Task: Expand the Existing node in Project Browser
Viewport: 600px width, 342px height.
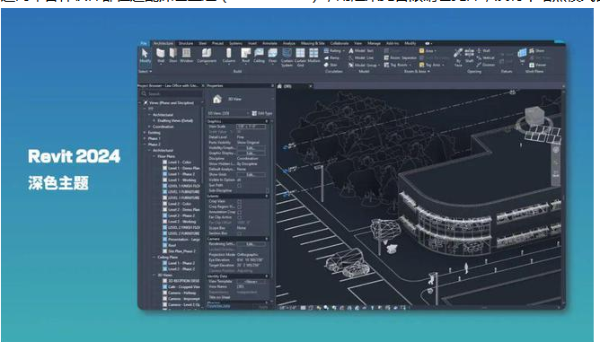Action: pyautogui.click(x=145, y=133)
